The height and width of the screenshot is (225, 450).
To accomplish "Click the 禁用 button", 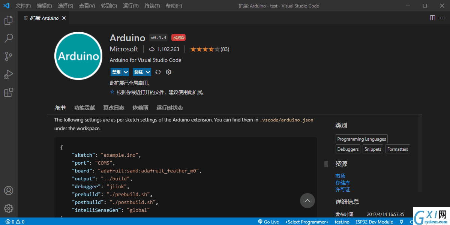I will (116, 72).
